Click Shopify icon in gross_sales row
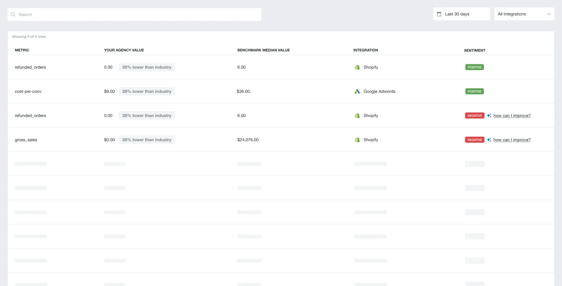The image size is (562, 286). (x=357, y=140)
